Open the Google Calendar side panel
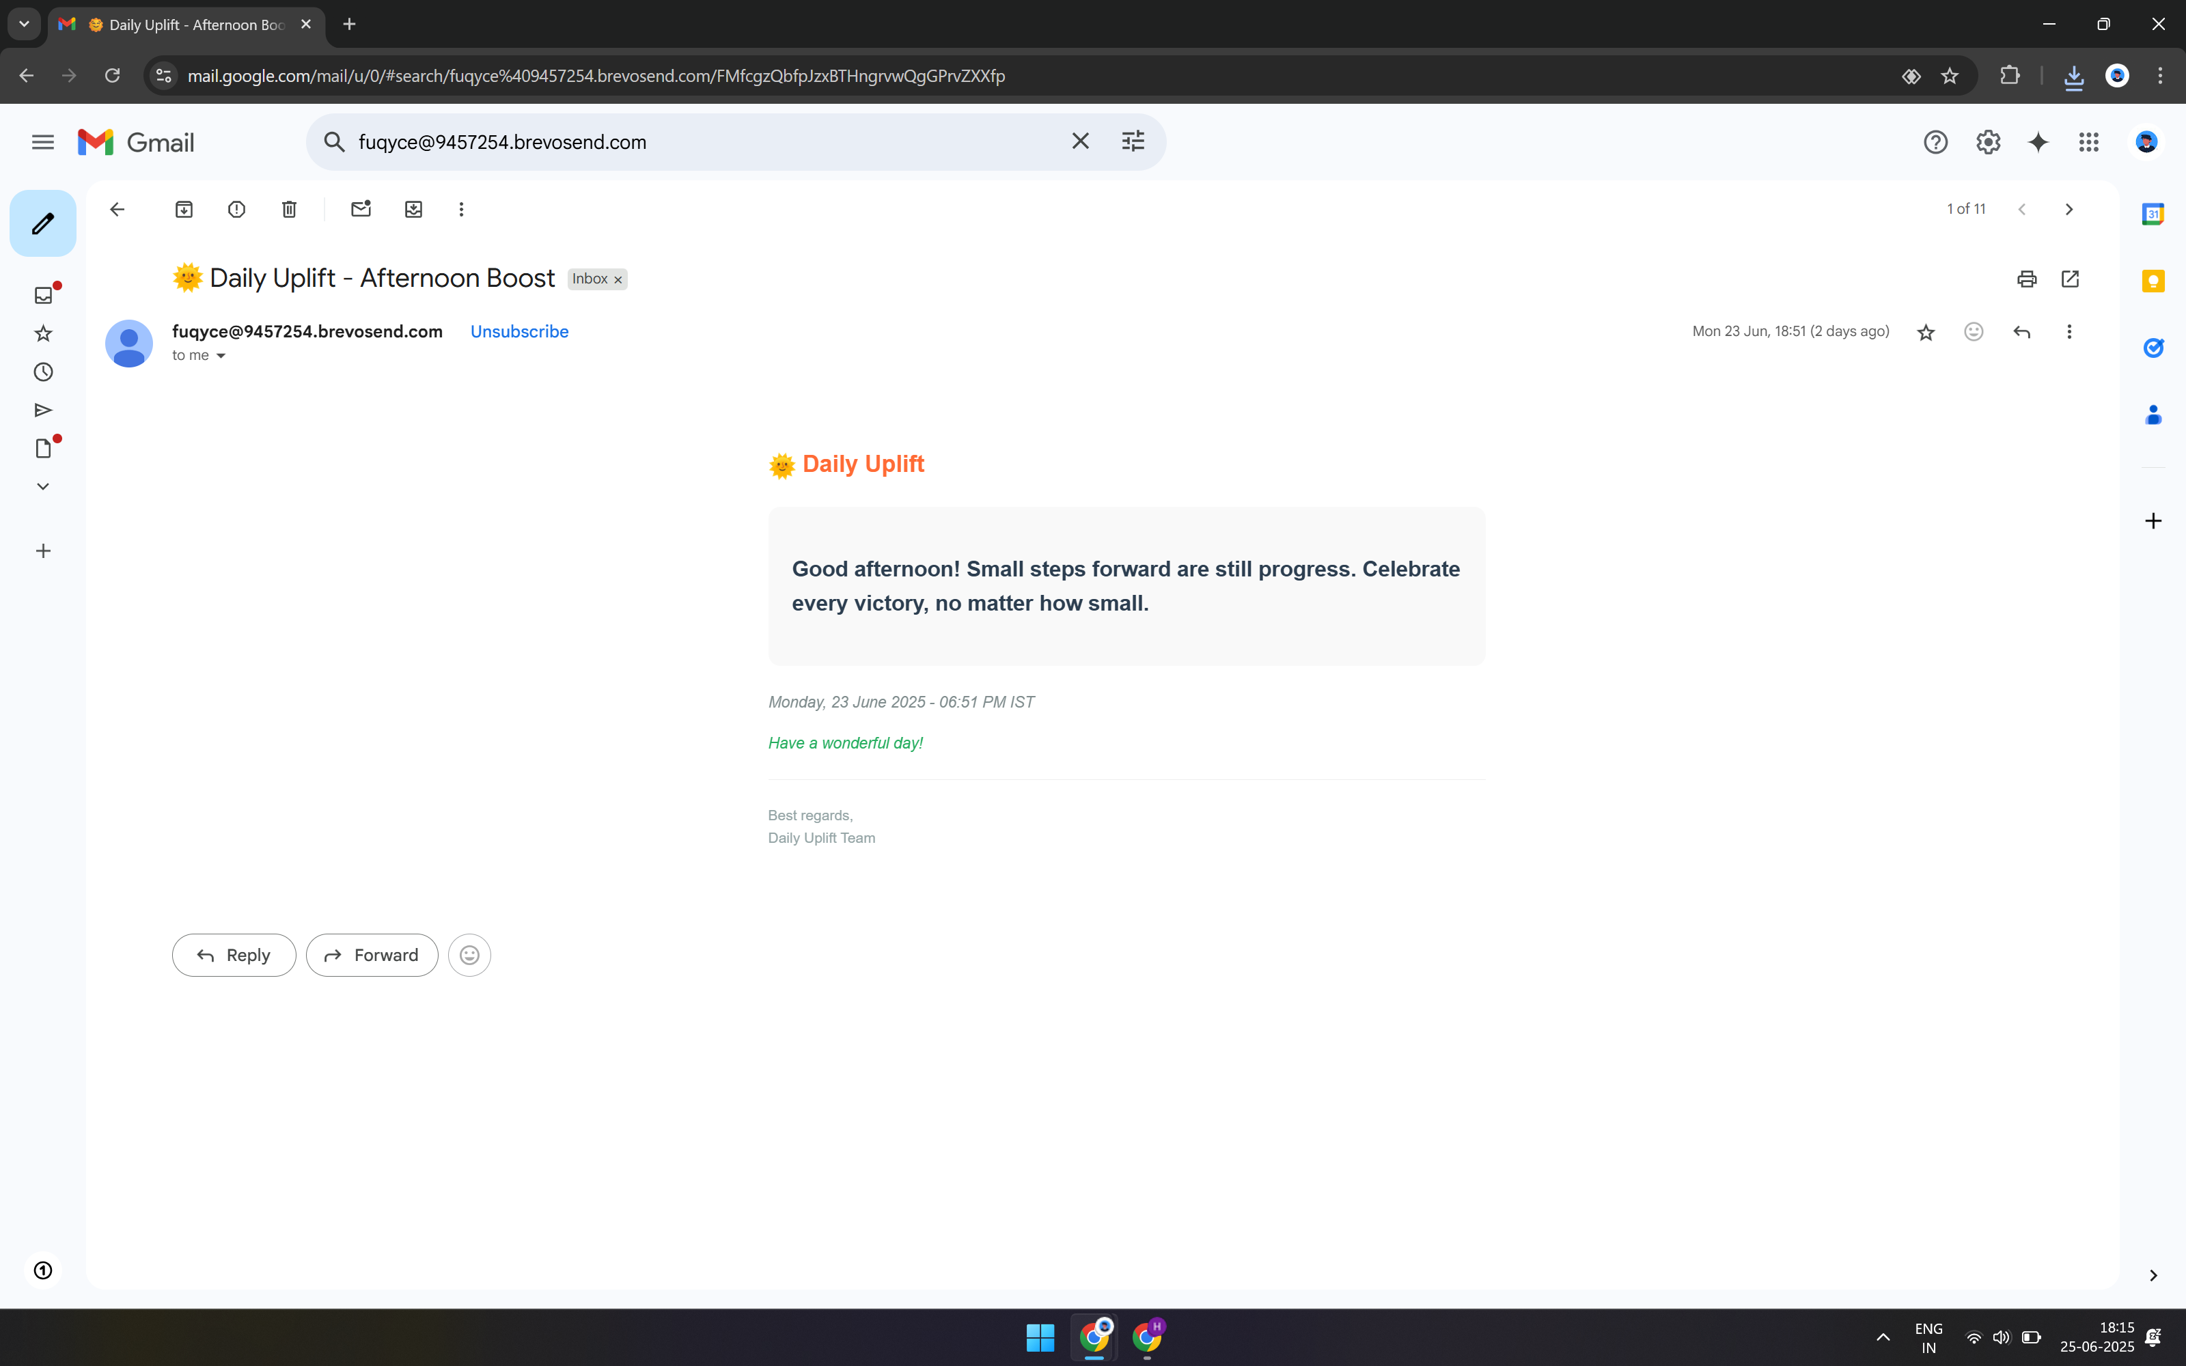The width and height of the screenshot is (2186, 1366). (x=2153, y=214)
